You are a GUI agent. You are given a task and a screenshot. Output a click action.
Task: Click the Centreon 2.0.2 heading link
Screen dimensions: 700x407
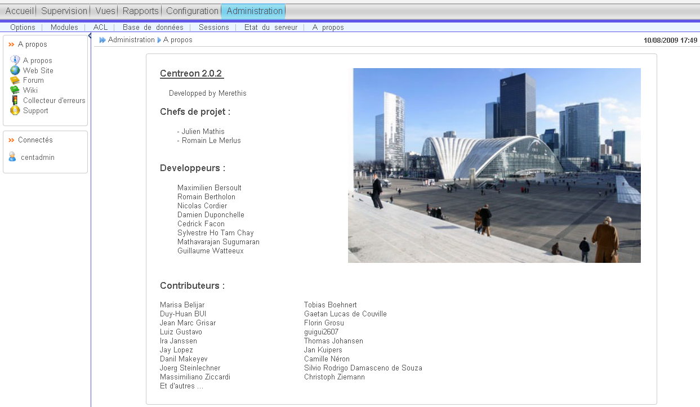191,74
